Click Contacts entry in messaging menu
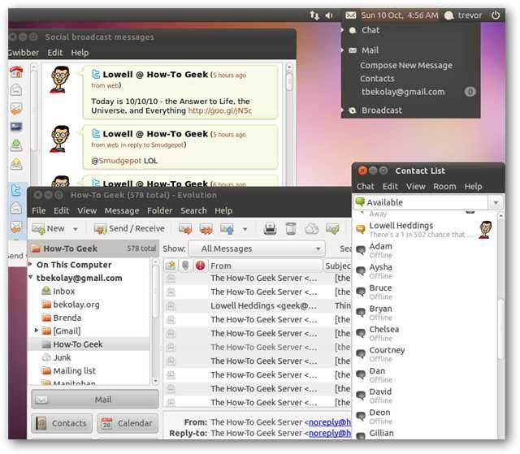Screen dimensions: 520x454 tap(377, 79)
